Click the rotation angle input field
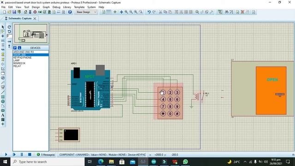The image size is (295, 166). (9, 36)
